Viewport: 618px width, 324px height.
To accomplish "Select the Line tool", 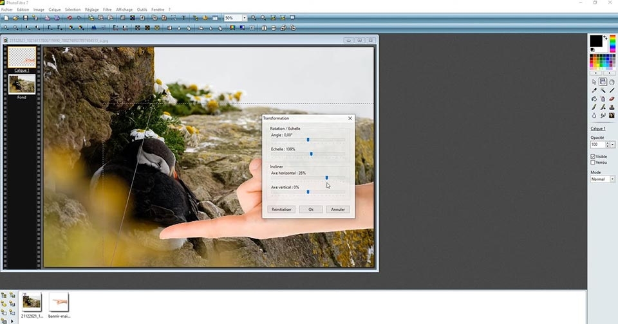I will click(x=612, y=90).
